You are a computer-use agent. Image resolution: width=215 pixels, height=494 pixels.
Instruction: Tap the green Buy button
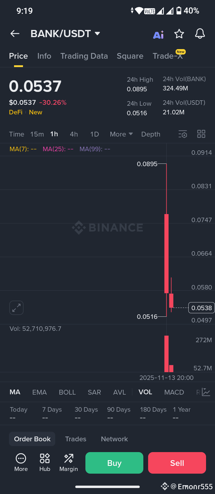click(x=114, y=463)
